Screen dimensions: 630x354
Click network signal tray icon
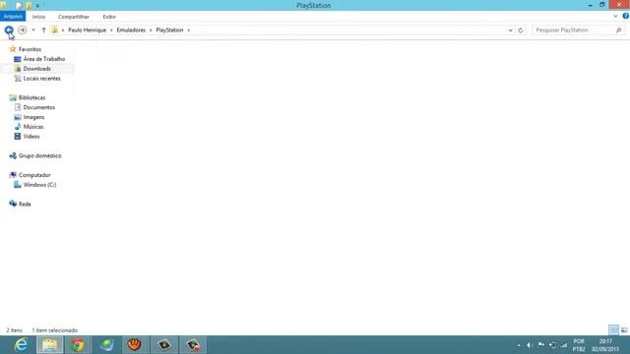[x=564, y=345]
